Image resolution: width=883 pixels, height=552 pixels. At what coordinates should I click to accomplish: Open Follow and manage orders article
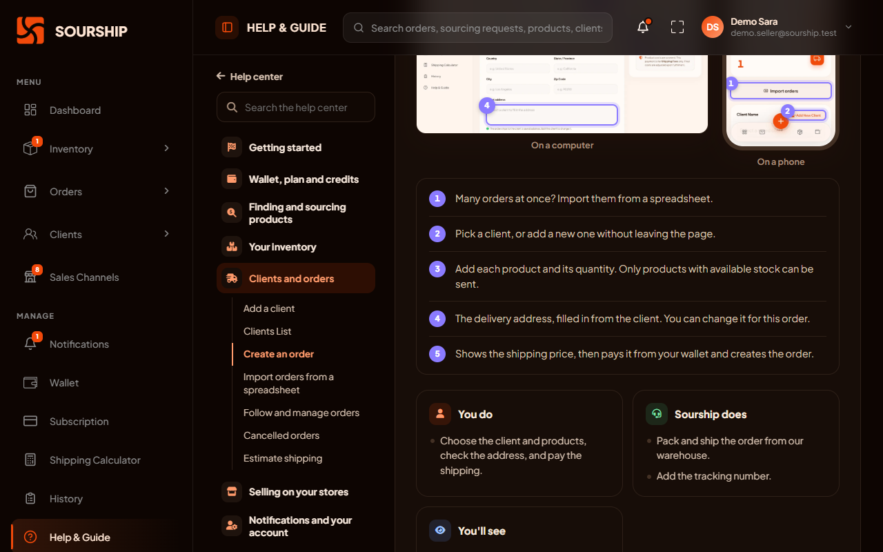301,413
